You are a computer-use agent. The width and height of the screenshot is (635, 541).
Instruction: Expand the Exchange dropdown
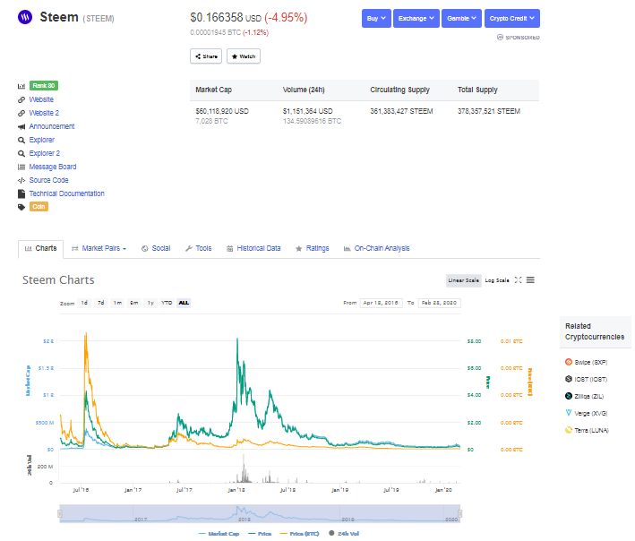point(416,18)
